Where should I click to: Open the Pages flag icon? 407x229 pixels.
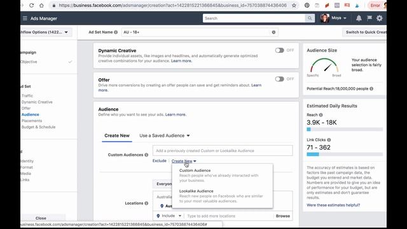[x=369, y=18]
